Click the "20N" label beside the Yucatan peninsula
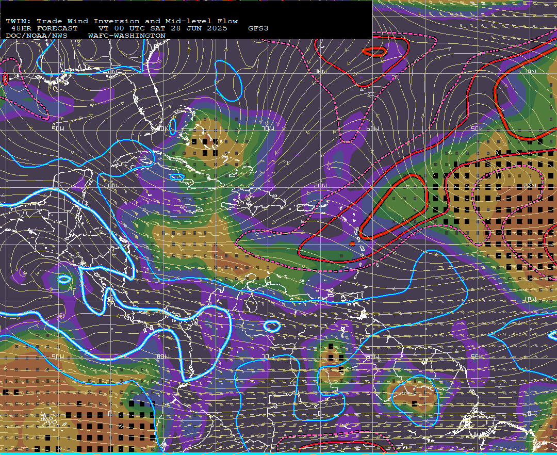557x455 pixels. [x=110, y=186]
